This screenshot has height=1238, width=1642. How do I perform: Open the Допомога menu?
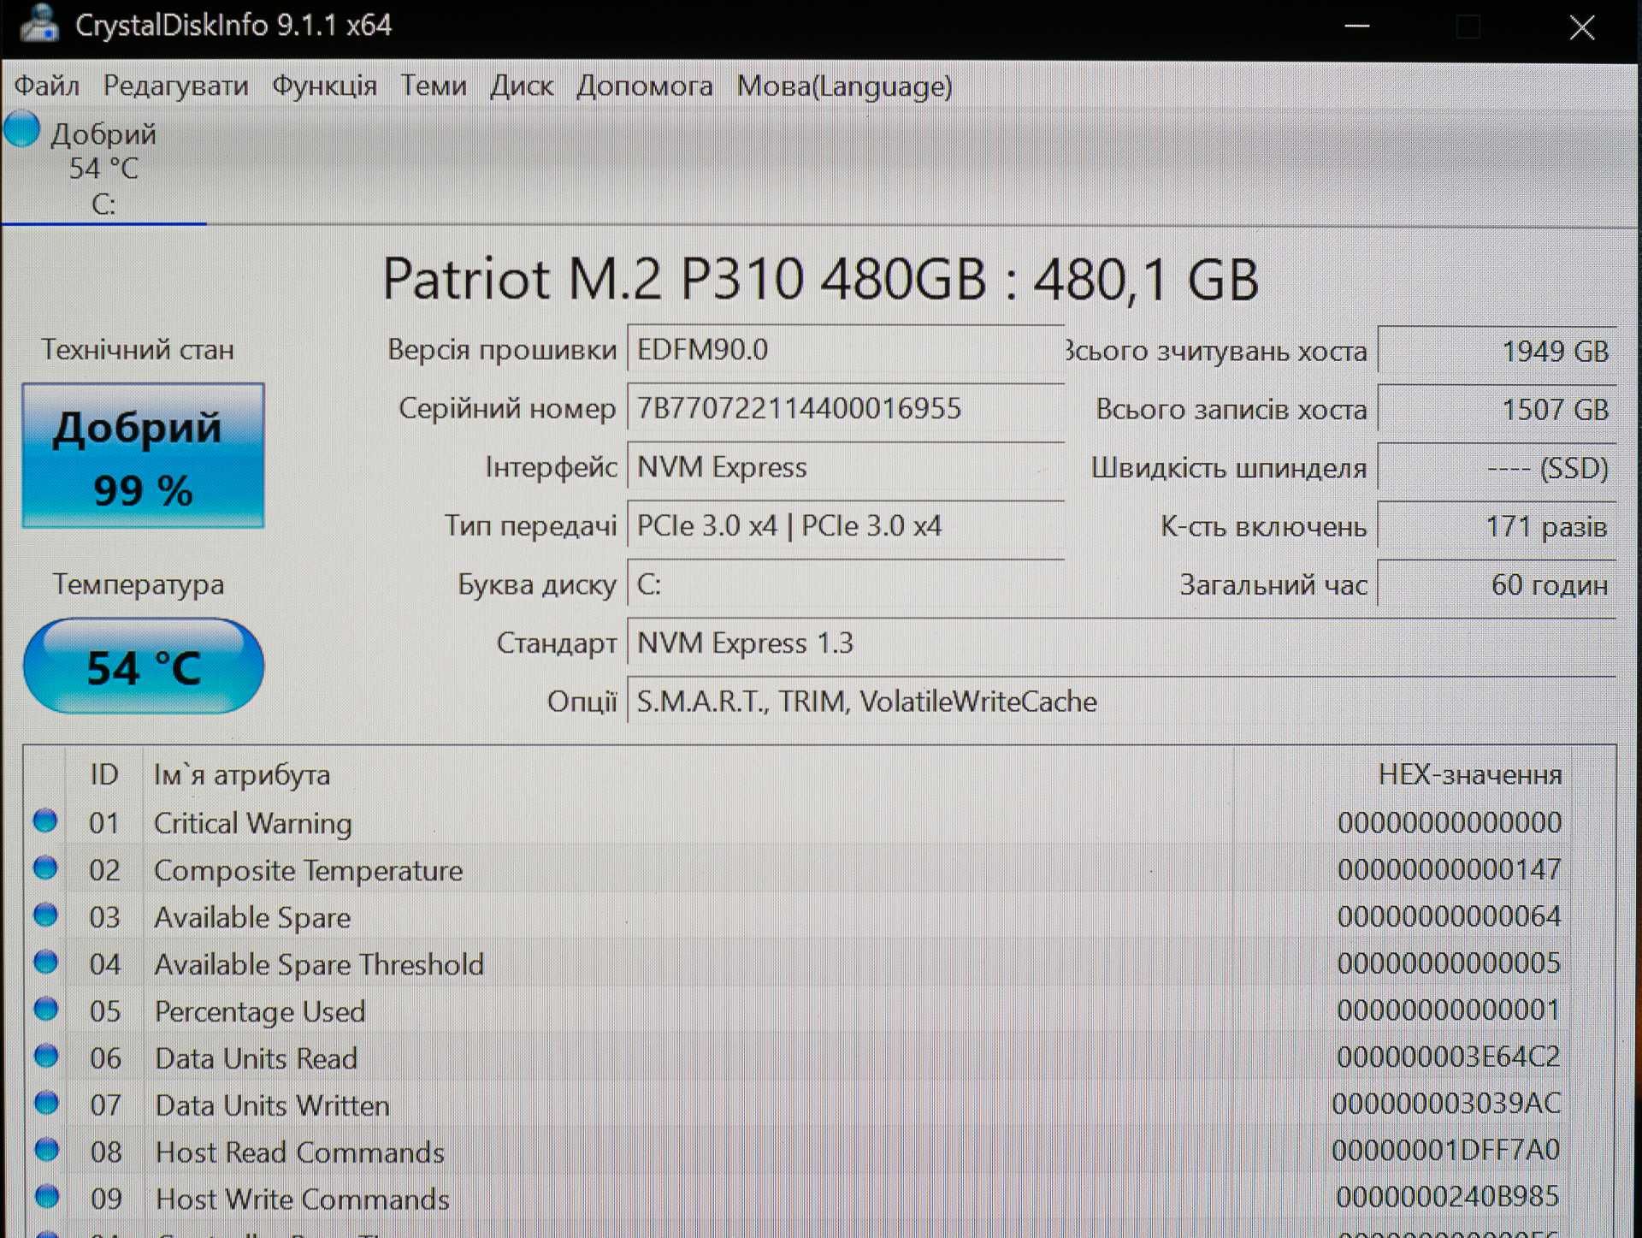click(644, 86)
